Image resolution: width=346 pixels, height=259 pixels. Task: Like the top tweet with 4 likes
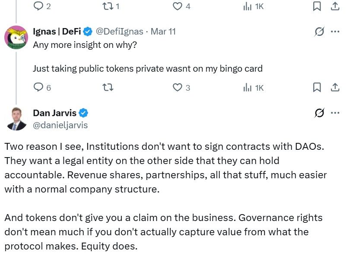click(178, 6)
